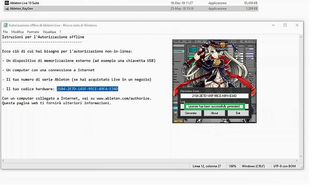Select the Ableton Live 10 Suite file name
329x187 pixels.
point(25,3)
